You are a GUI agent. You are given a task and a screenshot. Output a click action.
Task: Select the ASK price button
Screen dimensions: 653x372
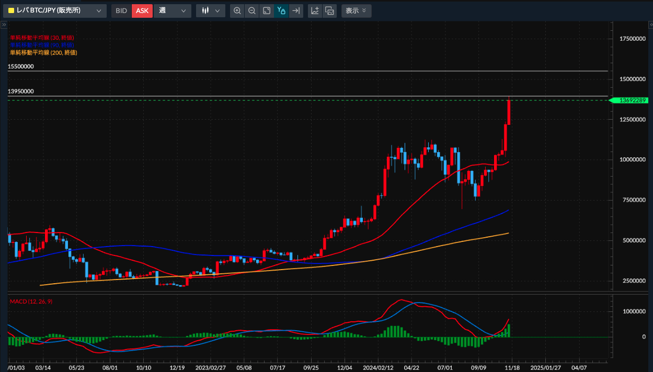coord(142,10)
